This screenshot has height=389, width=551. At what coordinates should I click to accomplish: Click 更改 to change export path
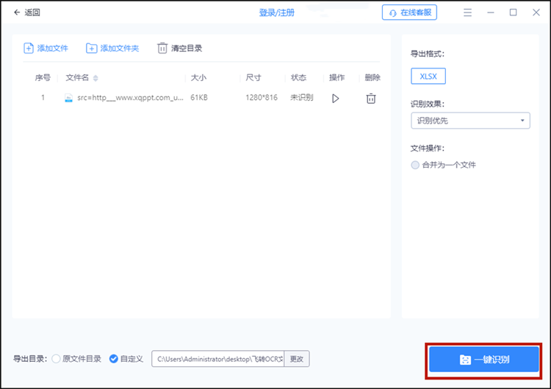pyautogui.click(x=297, y=359)
